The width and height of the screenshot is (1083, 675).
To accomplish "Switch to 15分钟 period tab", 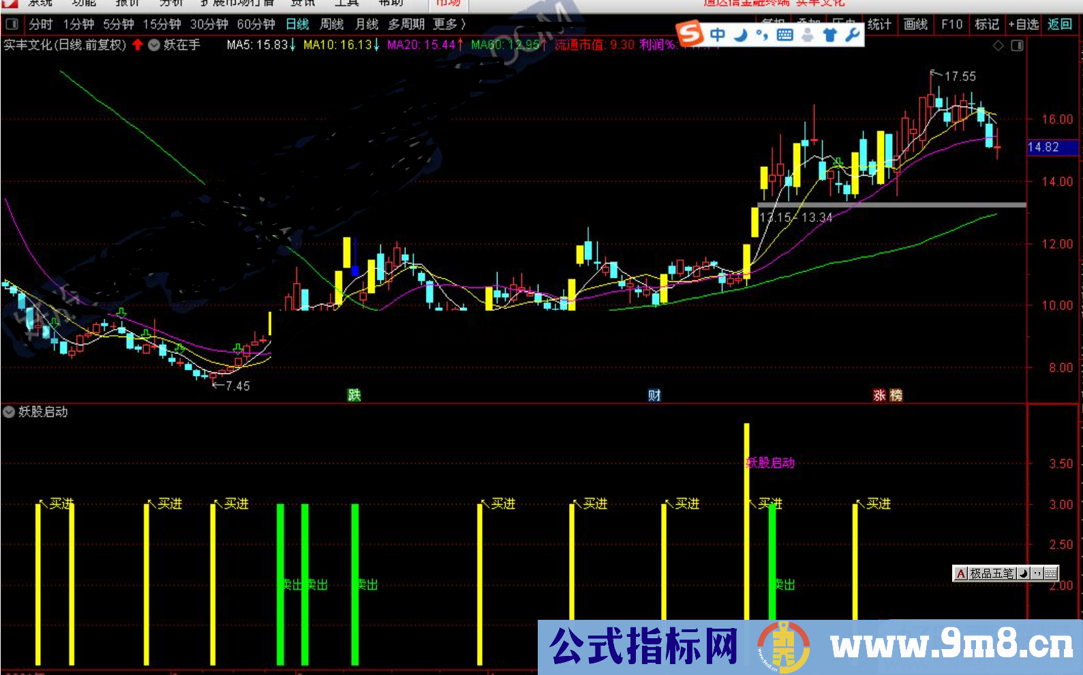I will pos(162,25).
